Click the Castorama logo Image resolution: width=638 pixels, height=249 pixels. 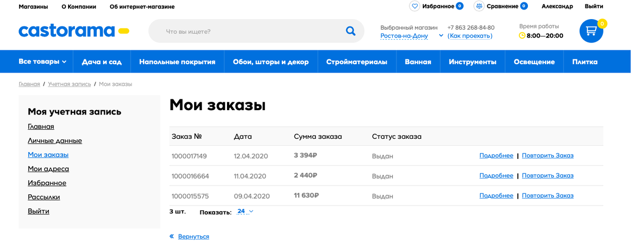[74, 31]
